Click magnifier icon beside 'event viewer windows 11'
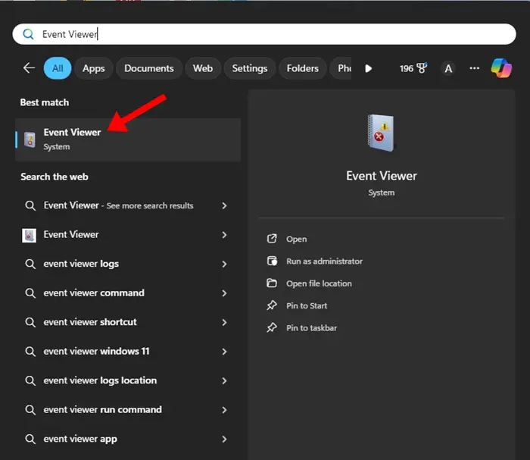 click(x=30, y=352)
